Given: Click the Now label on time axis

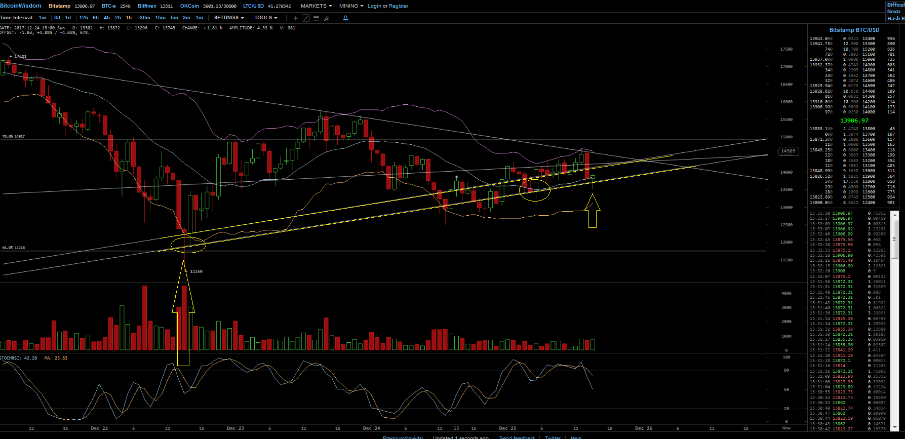Looking at the screenshot, I should 786,428.
